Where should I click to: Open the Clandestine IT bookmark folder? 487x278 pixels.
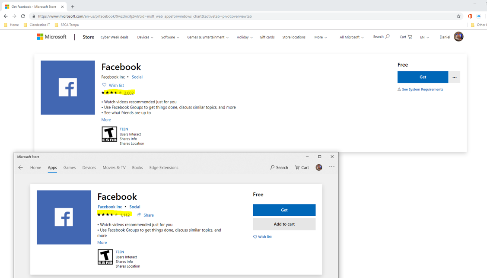click(x=37, y=25)
